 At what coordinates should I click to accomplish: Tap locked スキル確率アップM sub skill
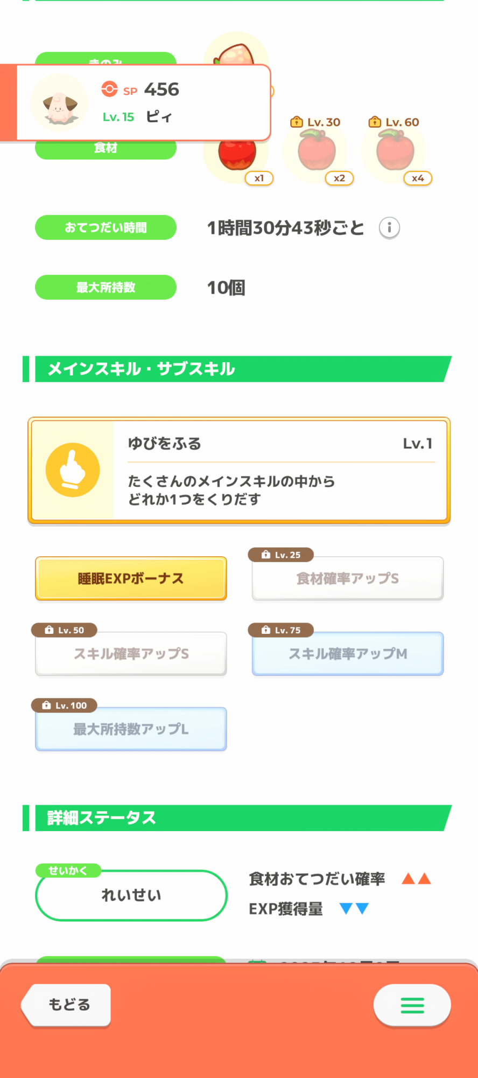[x=348, y=654]
